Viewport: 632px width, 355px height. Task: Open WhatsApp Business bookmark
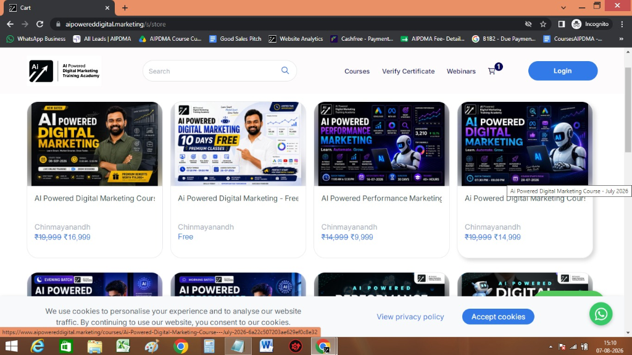[x=36, y=39]
